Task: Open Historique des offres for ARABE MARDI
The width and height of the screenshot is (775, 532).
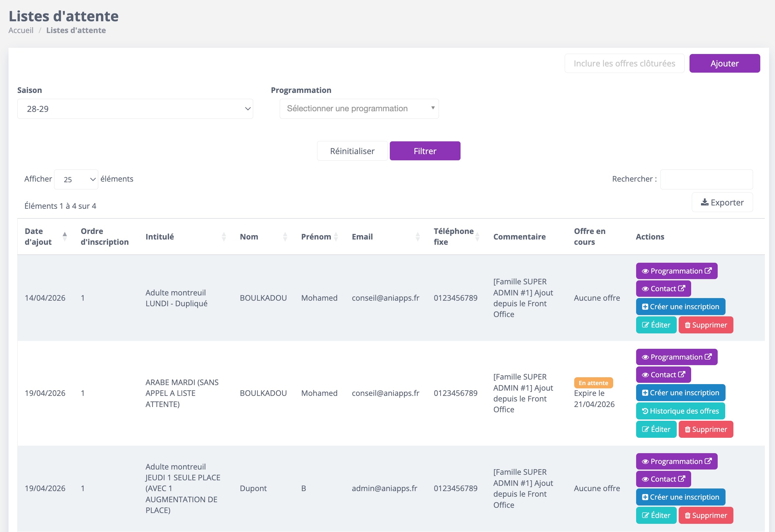Action: coord(680,411)
